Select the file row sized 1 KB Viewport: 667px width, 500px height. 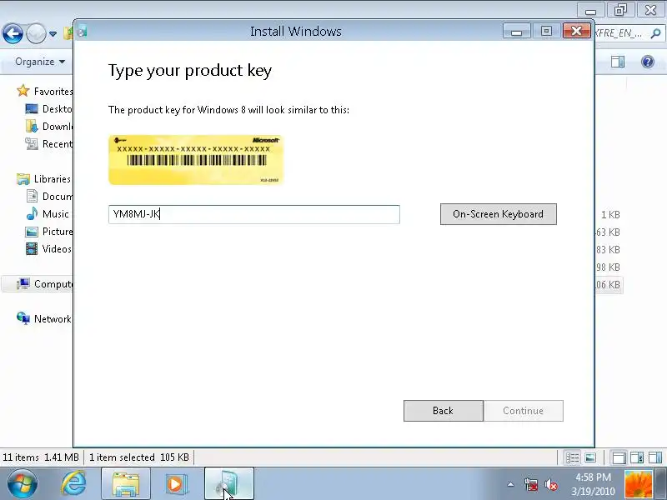click(610, 215)
